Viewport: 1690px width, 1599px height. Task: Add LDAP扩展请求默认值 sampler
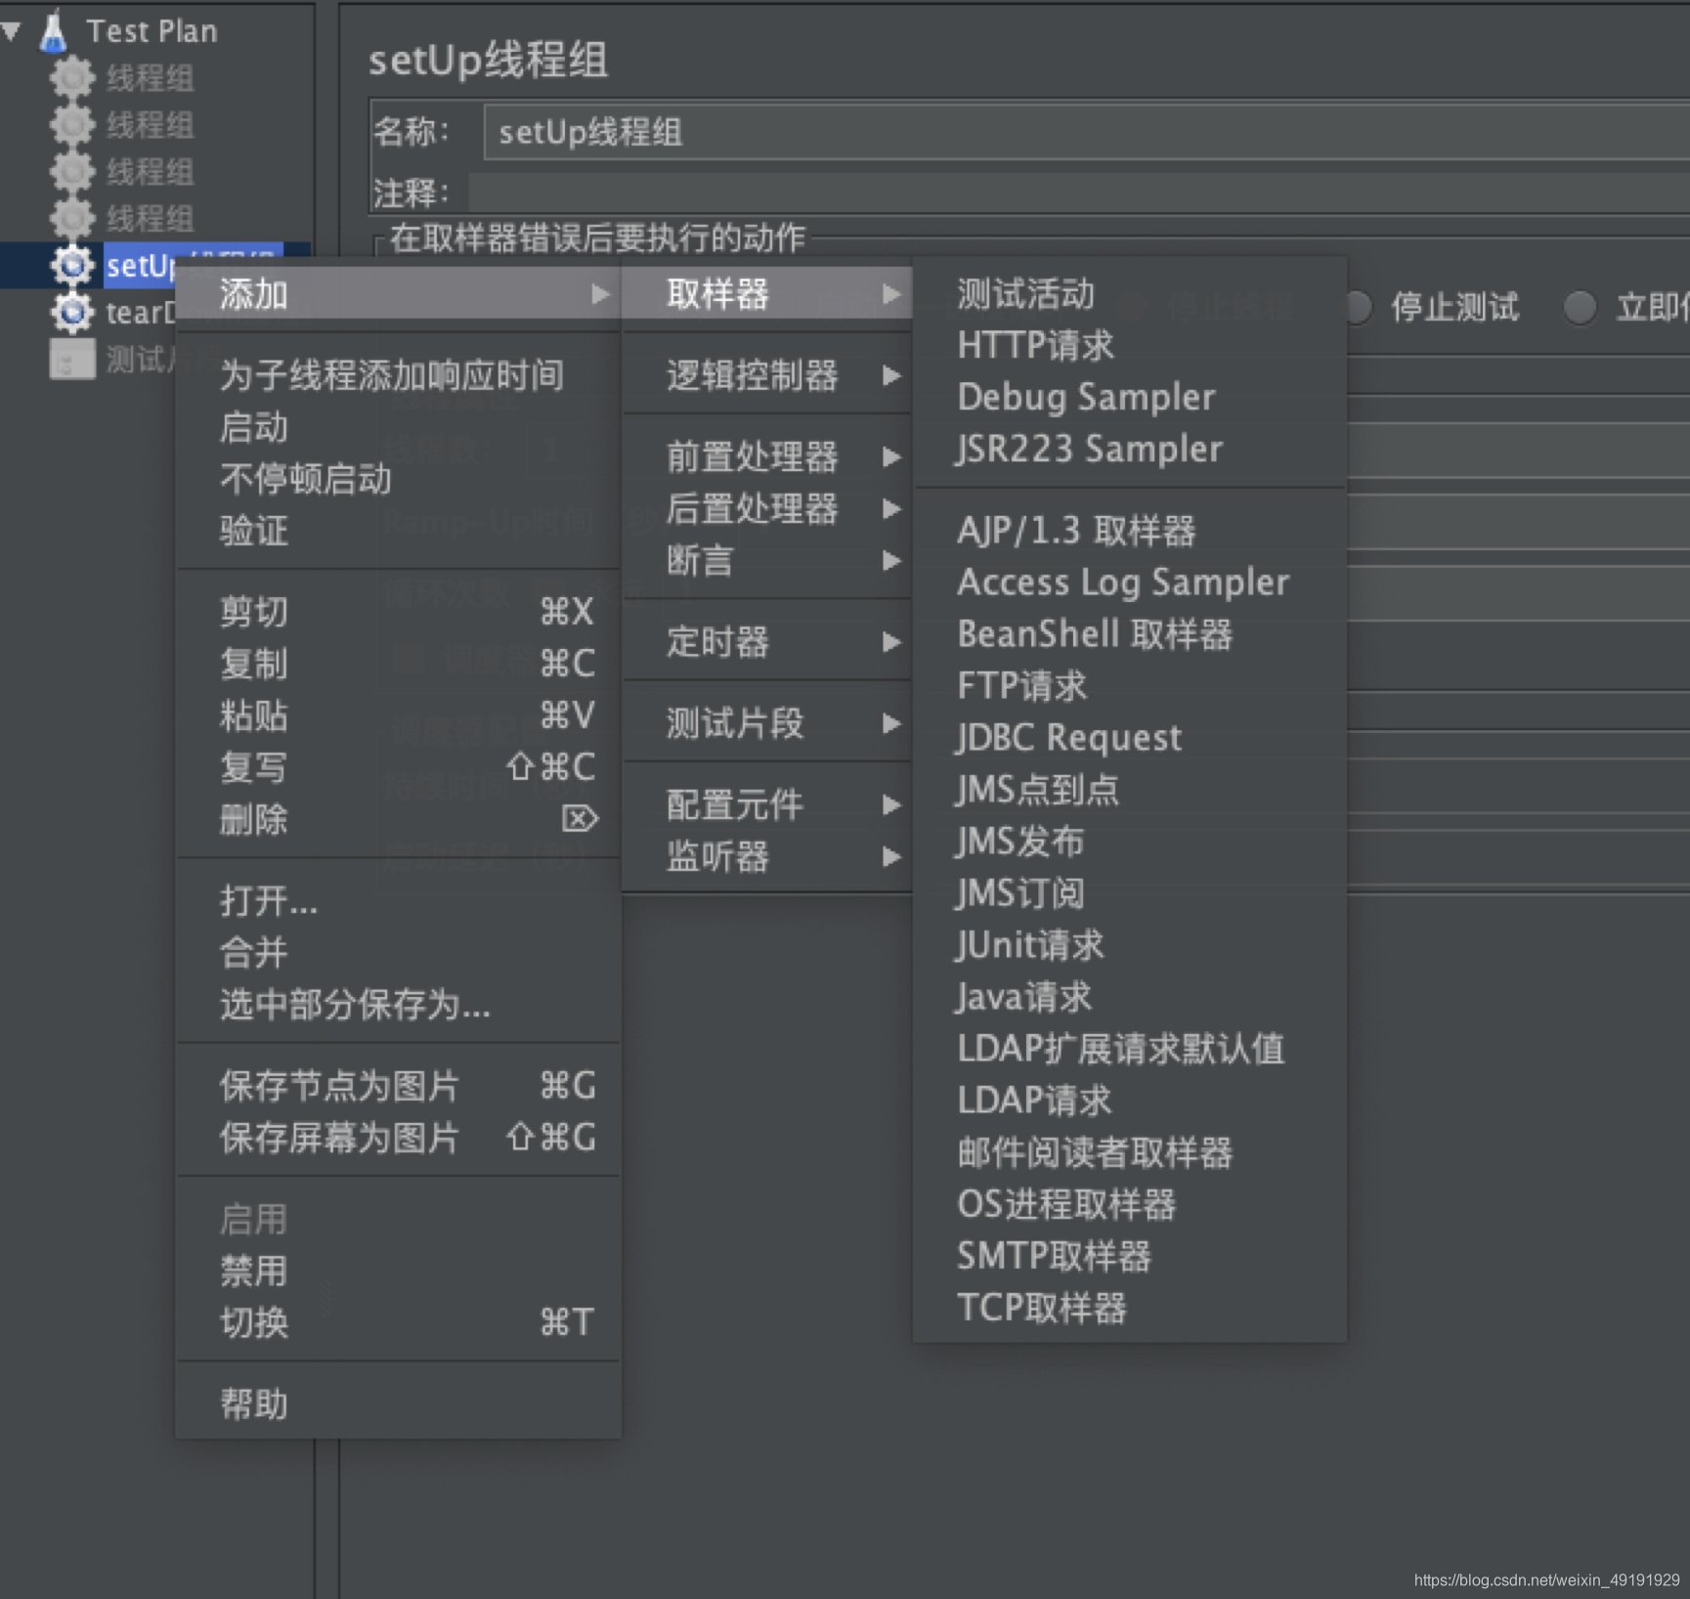point(1130,1049)
